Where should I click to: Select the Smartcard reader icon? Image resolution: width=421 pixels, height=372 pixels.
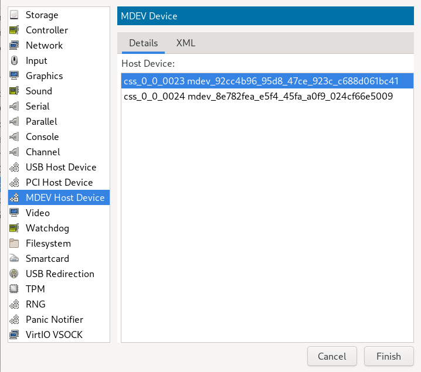pos(14,258)
